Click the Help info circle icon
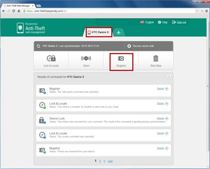210x169 pixels. click(159, 22)
